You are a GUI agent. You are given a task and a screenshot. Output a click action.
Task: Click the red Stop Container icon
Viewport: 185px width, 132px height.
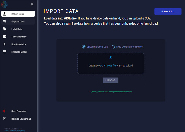4,111
